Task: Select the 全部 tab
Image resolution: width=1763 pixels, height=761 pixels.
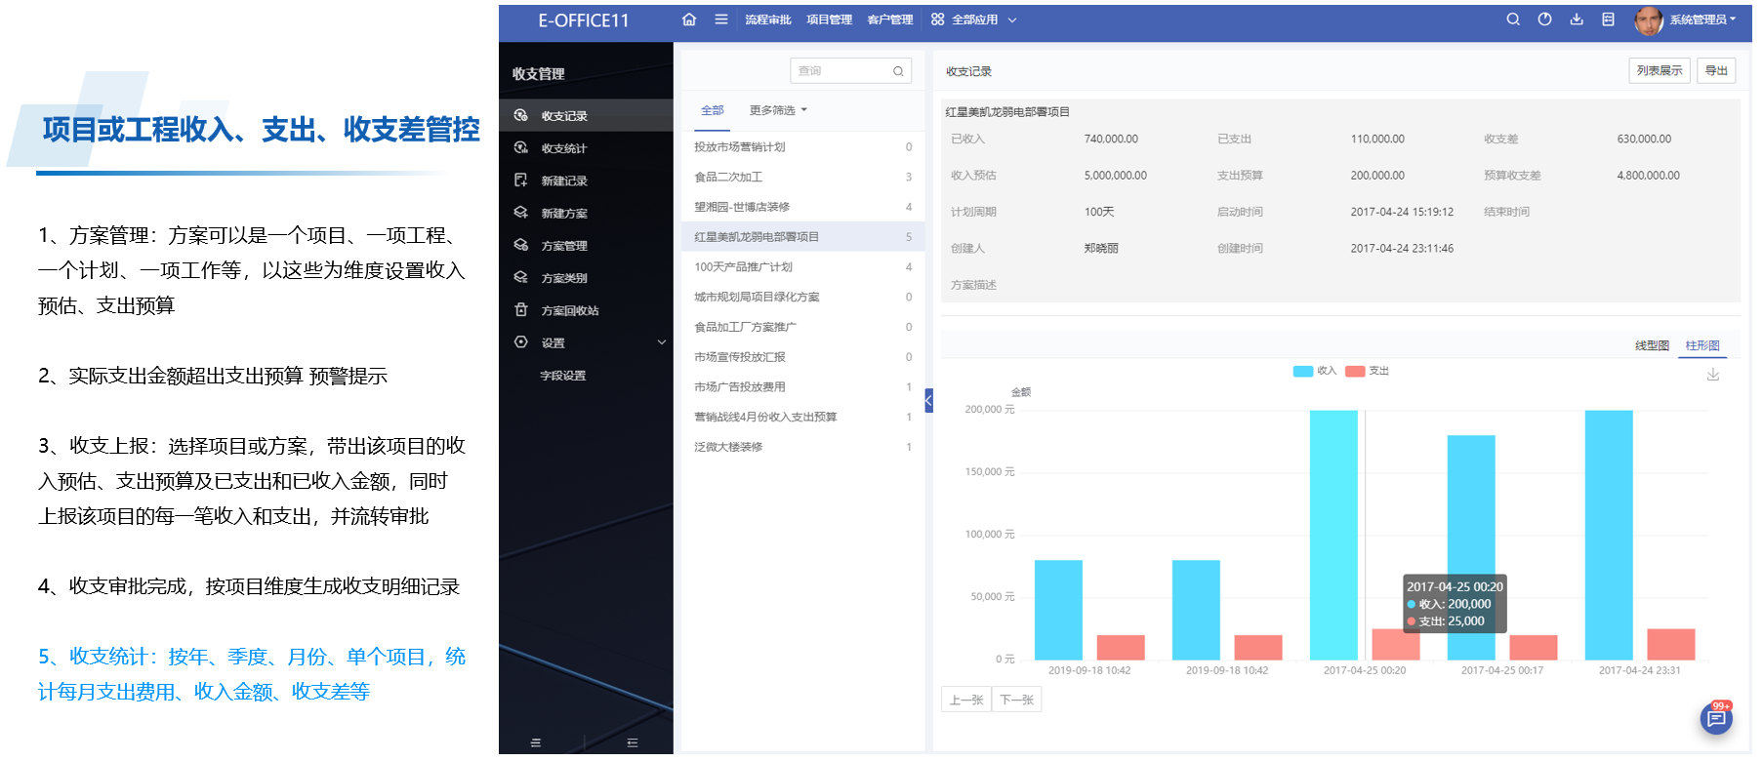Action: click(x=713, y=110)
